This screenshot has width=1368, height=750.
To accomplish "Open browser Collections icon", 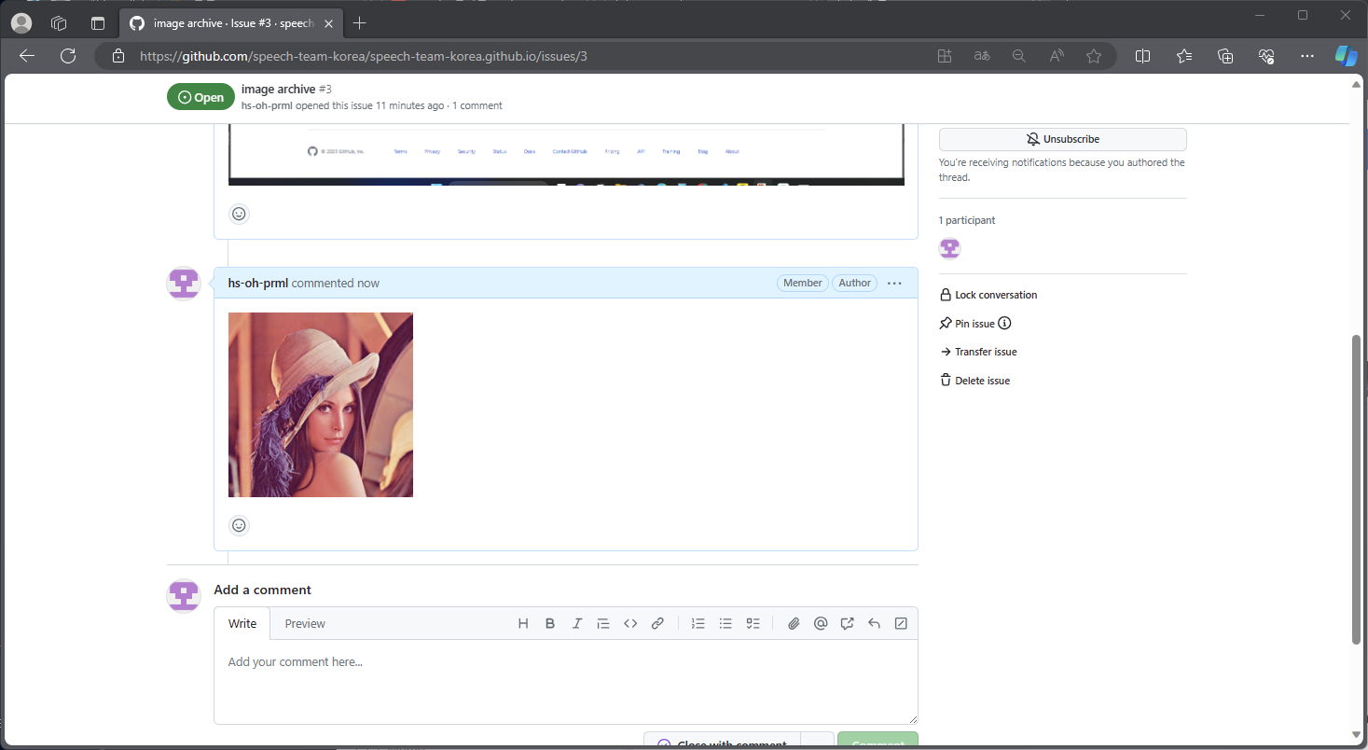I will coord(1225,56).
